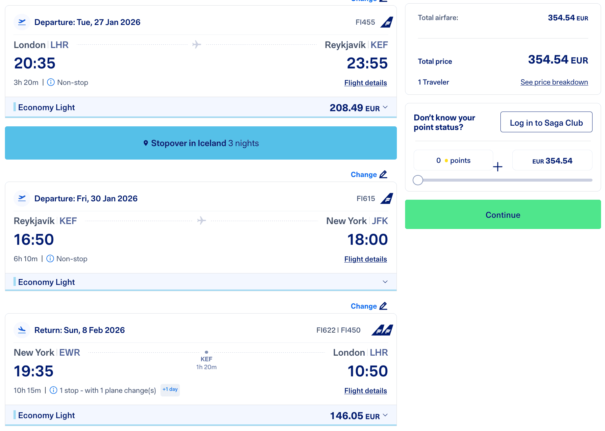
Task: Click the info icon next to the 6h 10m Non-stop
Action: [x=50, y=259]
